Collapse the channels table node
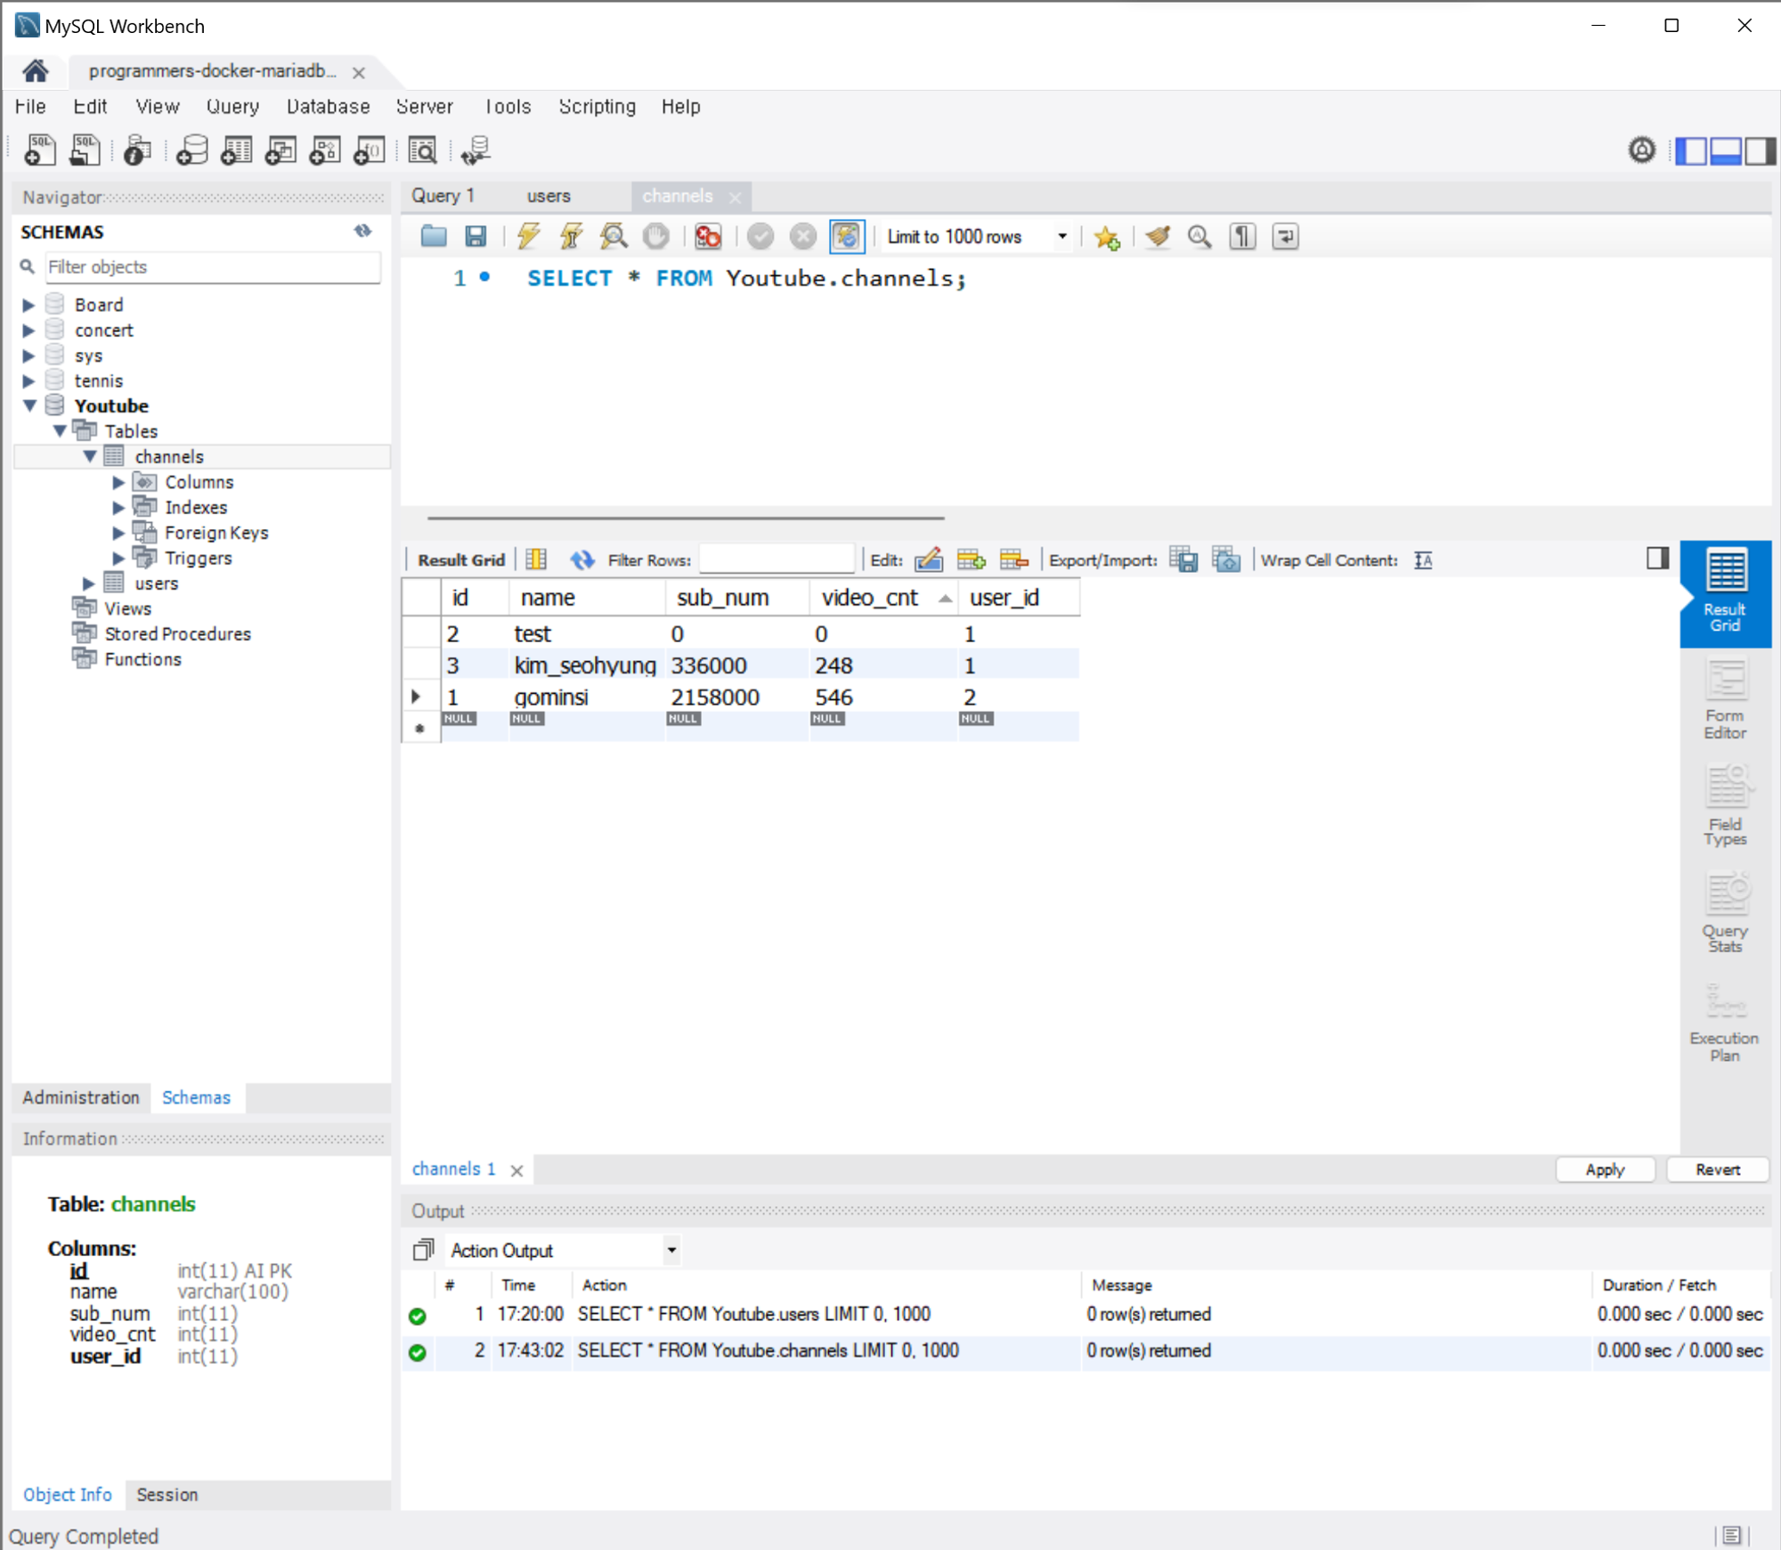The width and height of the screenshot is (1781, 1550). 89,457
